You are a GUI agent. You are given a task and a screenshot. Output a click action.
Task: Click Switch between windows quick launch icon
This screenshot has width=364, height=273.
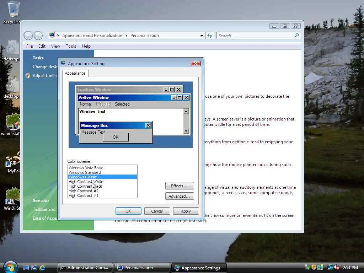pos(34,268)
